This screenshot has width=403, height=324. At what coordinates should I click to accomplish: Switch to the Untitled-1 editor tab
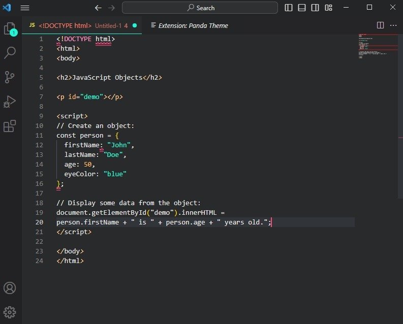pos(81,25)
